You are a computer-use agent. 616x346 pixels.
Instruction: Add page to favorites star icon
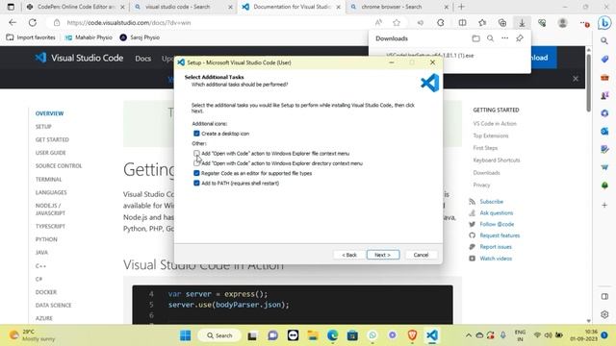[x=397, y=23]
